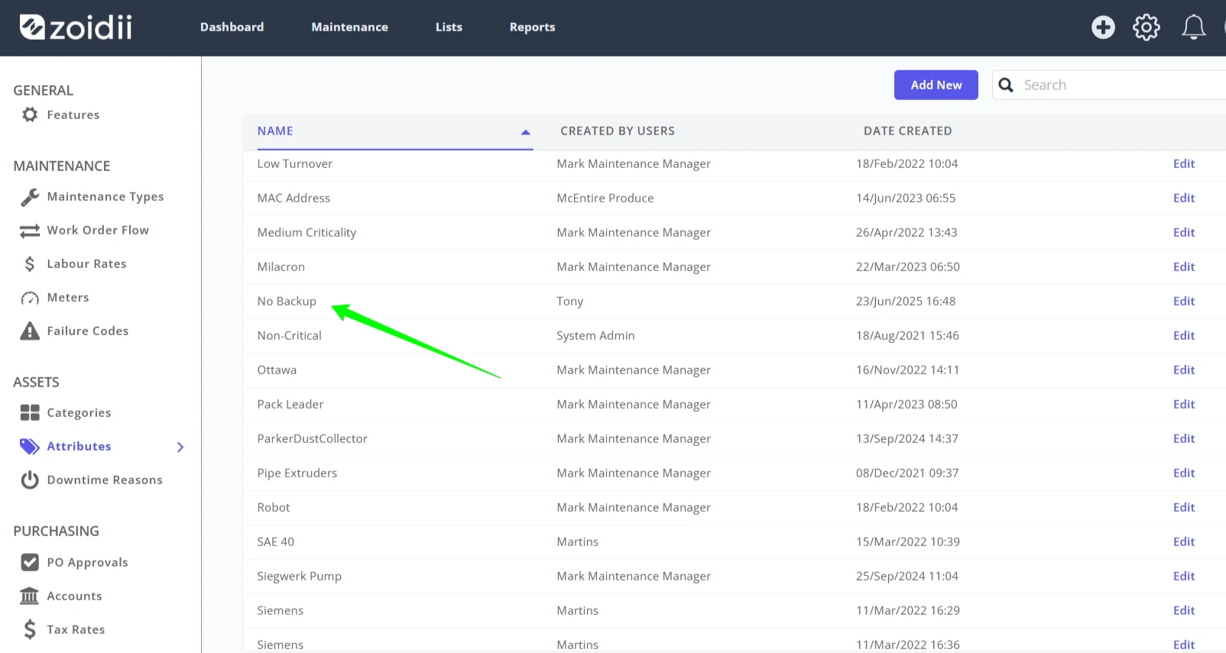1226x653 pixels.
Task: Select the No Backup row name
Action: coord(287,302)
